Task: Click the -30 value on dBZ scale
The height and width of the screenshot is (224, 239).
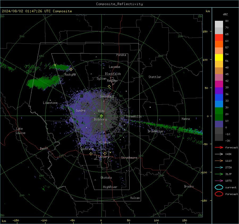Action: [x=228, y=141]
